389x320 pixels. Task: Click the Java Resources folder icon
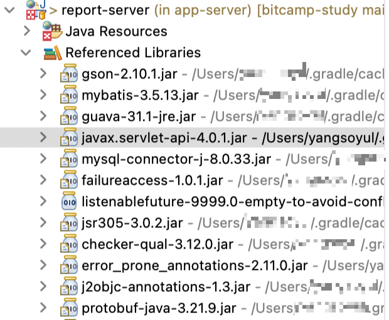point(52,31)
